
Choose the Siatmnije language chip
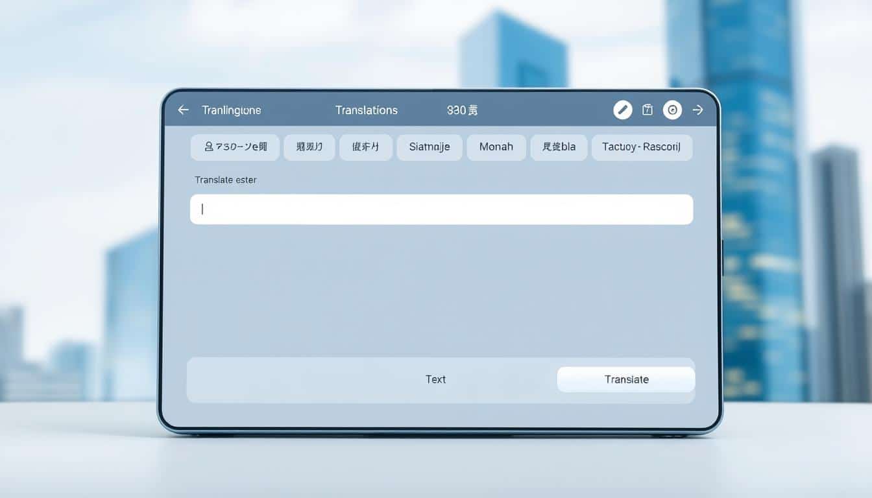point(429,147)
